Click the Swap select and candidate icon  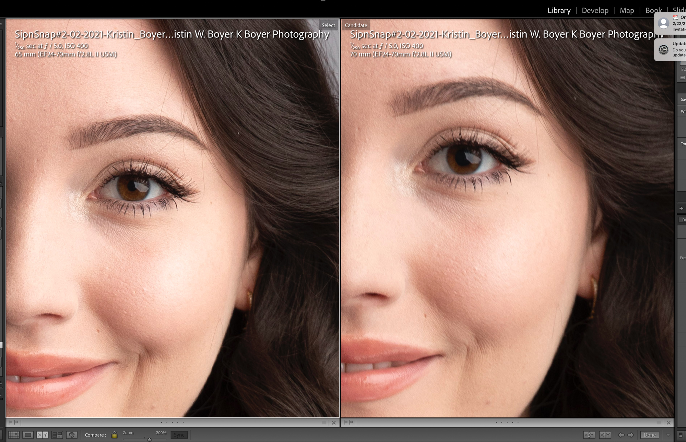(x=589, y=435)
